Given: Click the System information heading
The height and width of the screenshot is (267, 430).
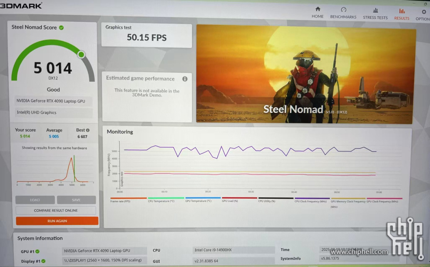Looking at the screenshot, I should [40, 238].
